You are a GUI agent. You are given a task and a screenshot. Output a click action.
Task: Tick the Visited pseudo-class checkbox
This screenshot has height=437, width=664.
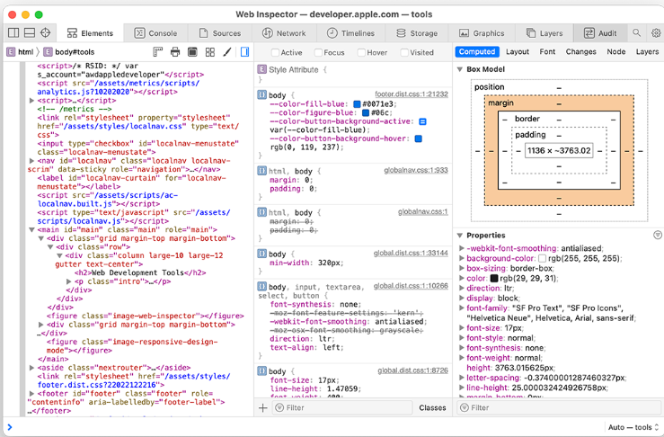click(x=403, y=53)
